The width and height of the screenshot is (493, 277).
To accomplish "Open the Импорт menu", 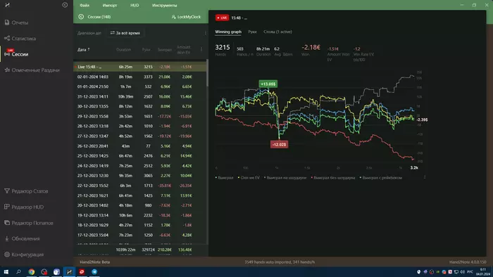I will pyautogui.click(x=110, y=6).
